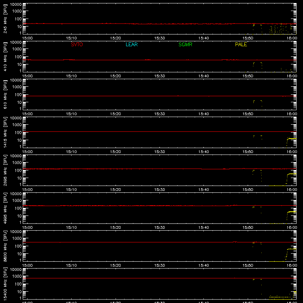Click the yellow PALE plateau on the 1415 MHz plot
Screen dimensions: 303x303
(292, 139)
